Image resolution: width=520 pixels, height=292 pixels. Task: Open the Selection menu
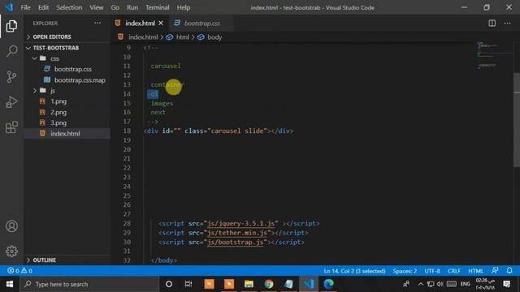coord(69,7)
